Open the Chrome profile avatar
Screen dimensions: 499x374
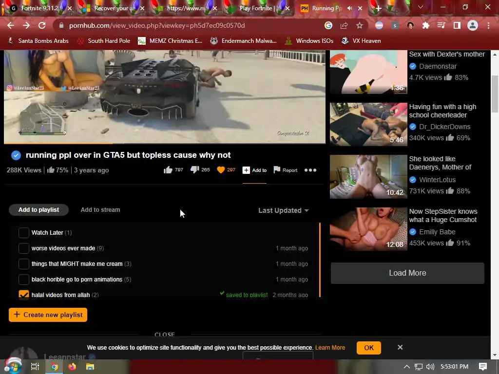pyautogui.click(x=473, y=25)
